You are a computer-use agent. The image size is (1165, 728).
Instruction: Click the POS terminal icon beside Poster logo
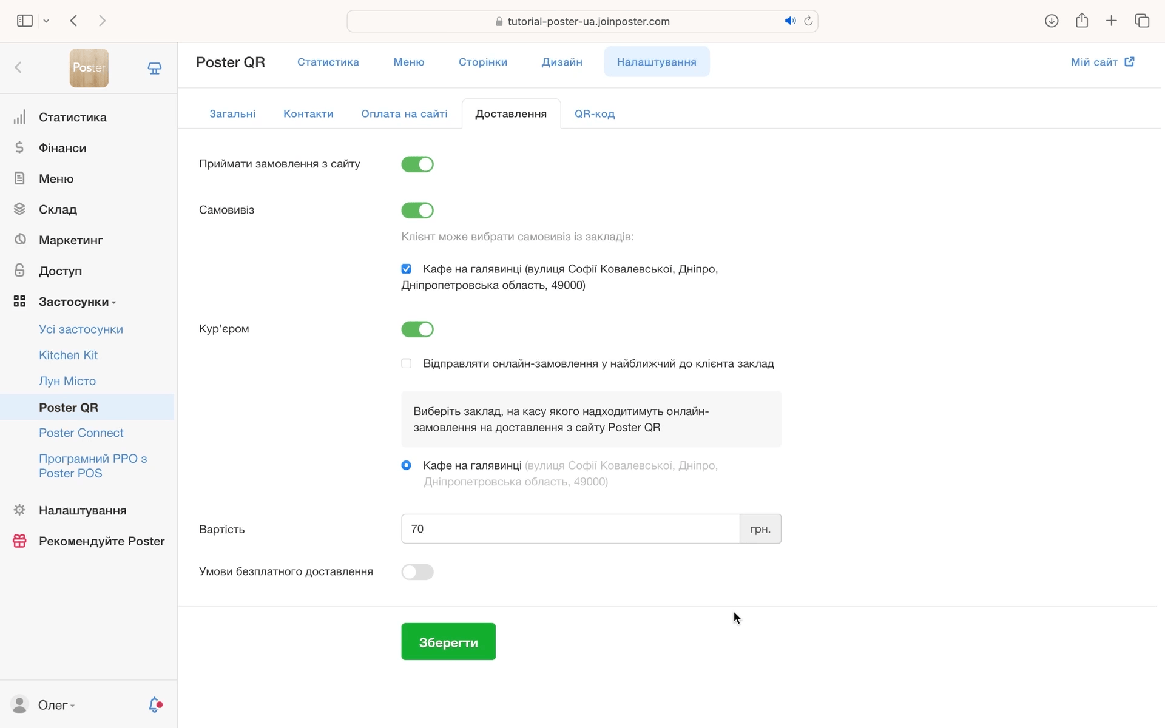pos(154,68)
